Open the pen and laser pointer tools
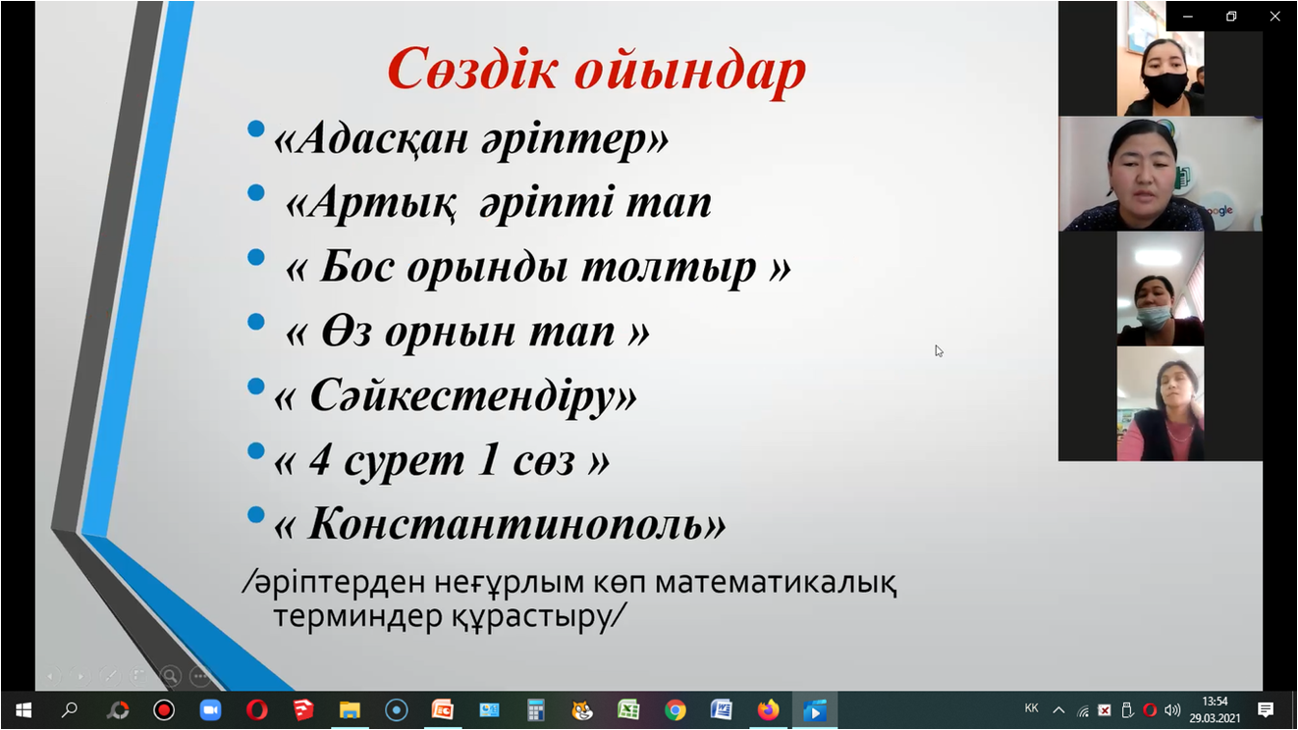 111,675
